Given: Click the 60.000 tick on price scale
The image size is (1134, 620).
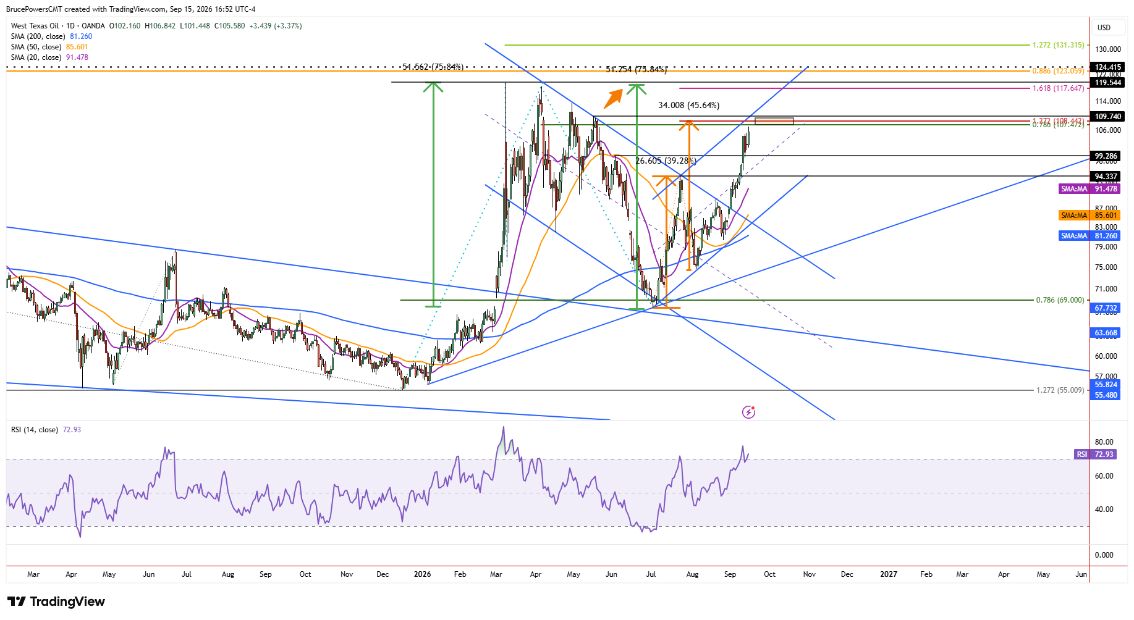Looking at the screenshot, I should point(1106,356).
